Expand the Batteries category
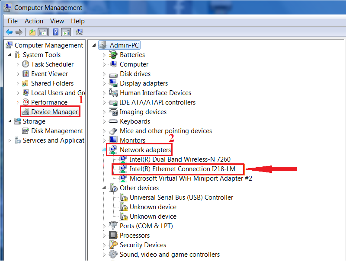The image size is (346, 261). pyautogui.click(x=104, y=55)
